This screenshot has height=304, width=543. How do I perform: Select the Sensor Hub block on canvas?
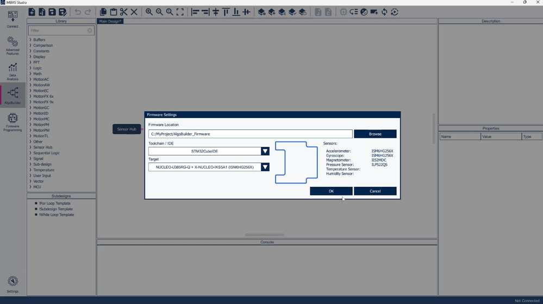[127, 129]
